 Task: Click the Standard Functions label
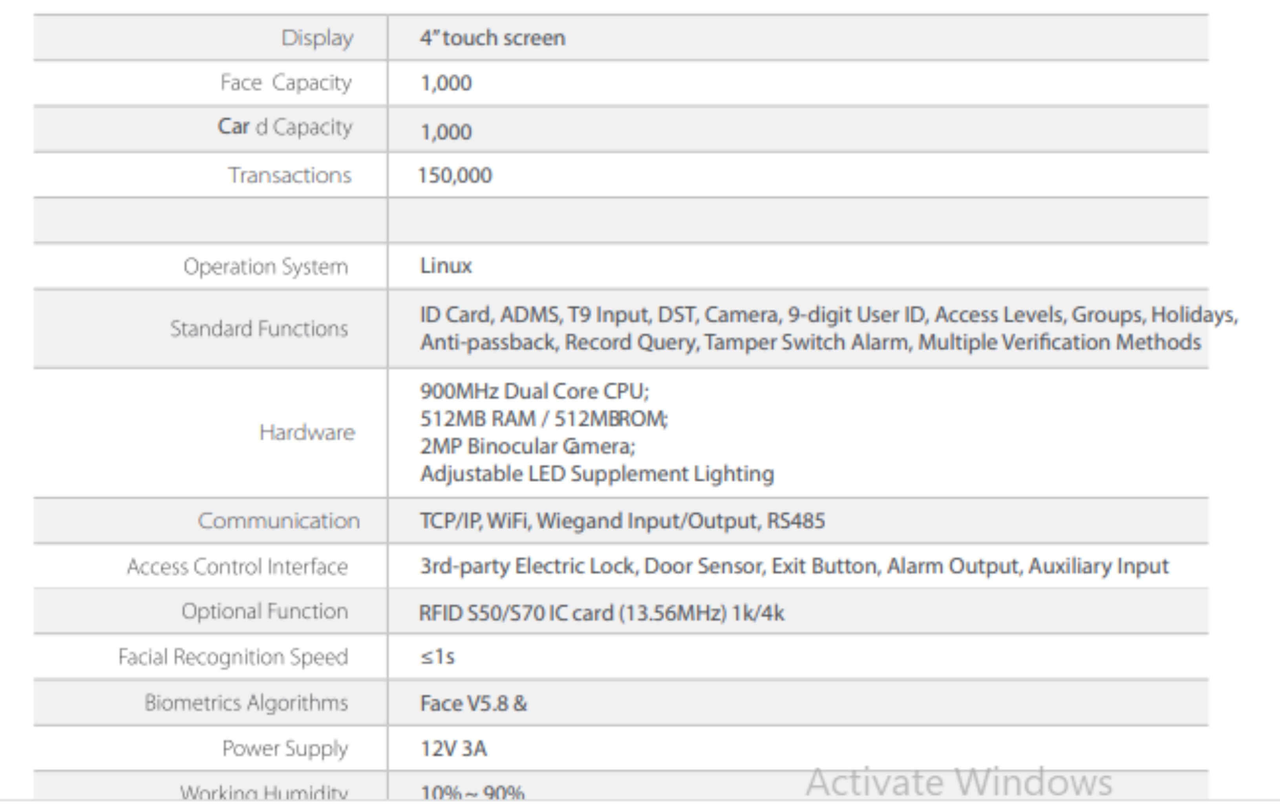pyautogui.click(x=259, y=329)
